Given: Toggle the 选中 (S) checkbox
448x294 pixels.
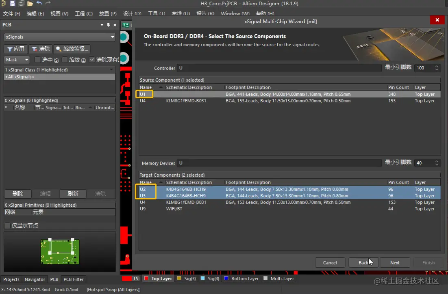Looking at the screenshot, I should 37,60.
